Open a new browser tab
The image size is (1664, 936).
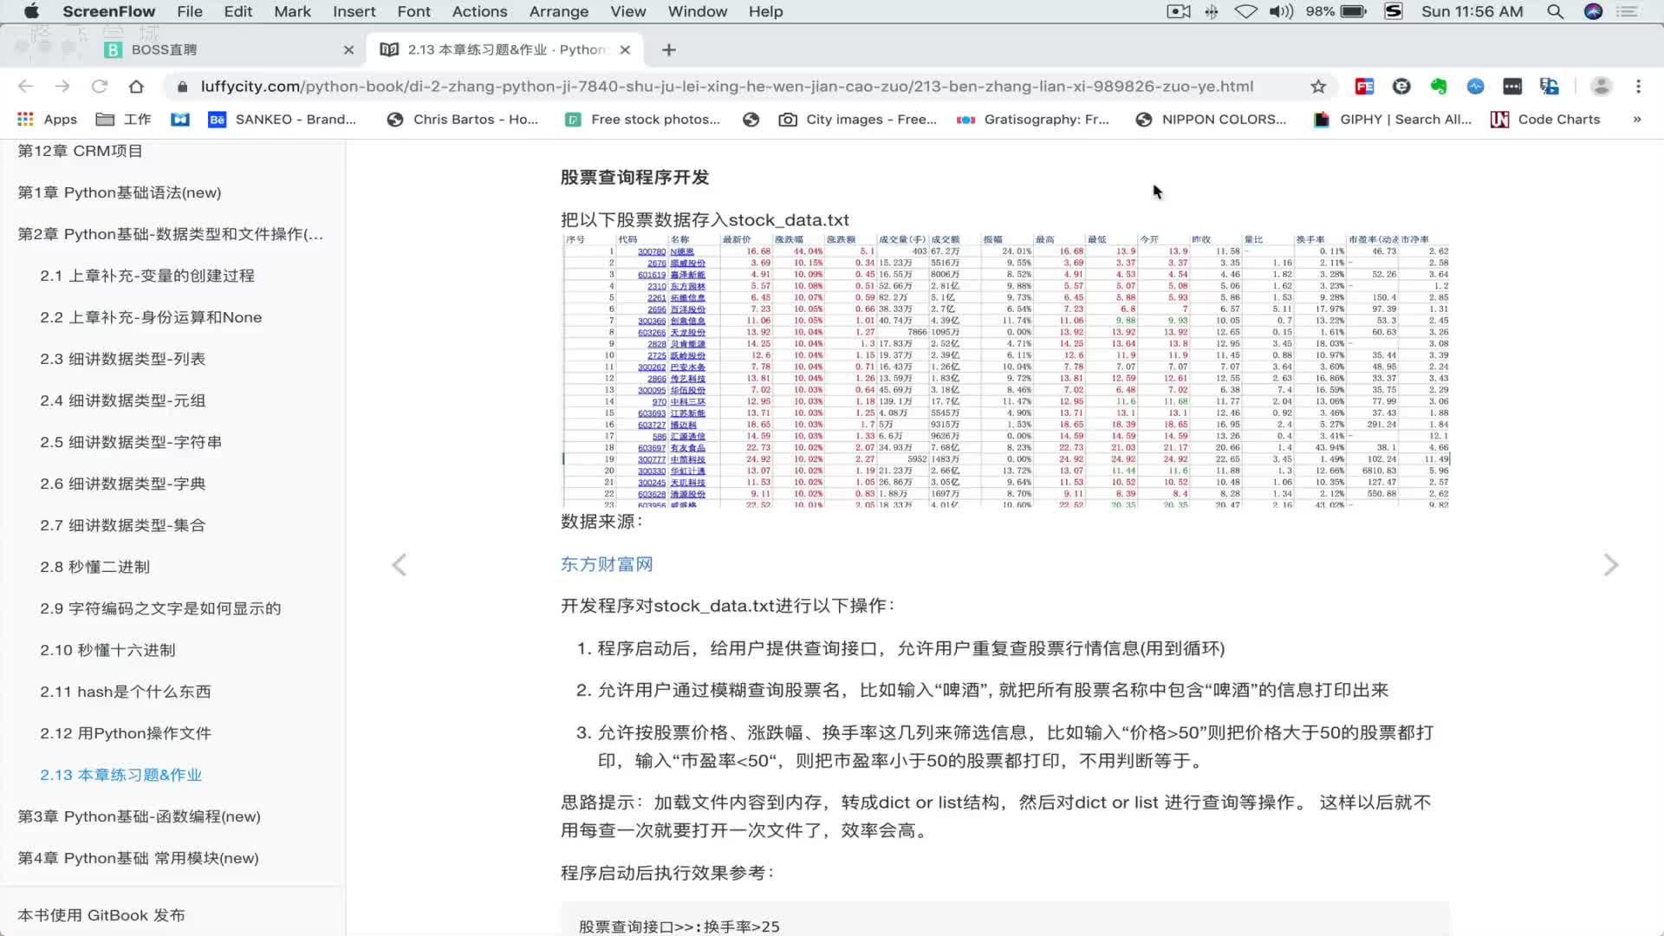click(x=668, y=49)
